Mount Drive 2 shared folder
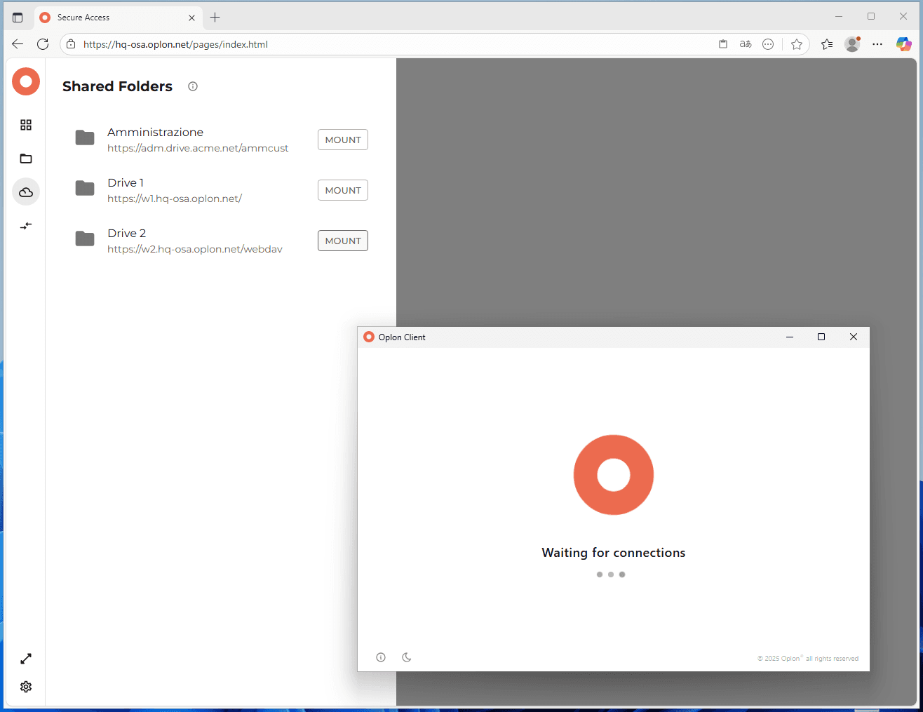 click(x=342, y=241)
